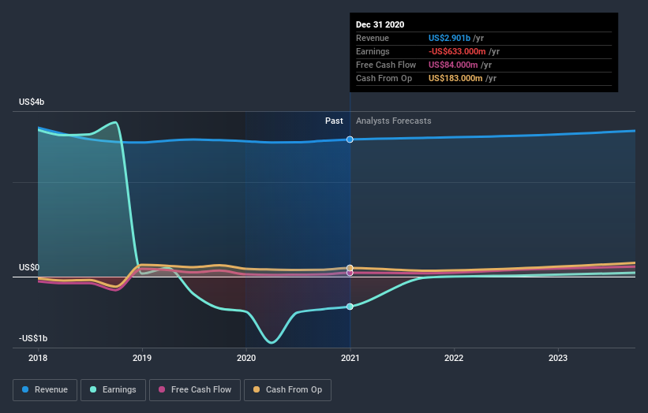Viewport: 648px width, 413px height.
Task: Click the pink Free Cash Flow legend dot
Action: 162,389
